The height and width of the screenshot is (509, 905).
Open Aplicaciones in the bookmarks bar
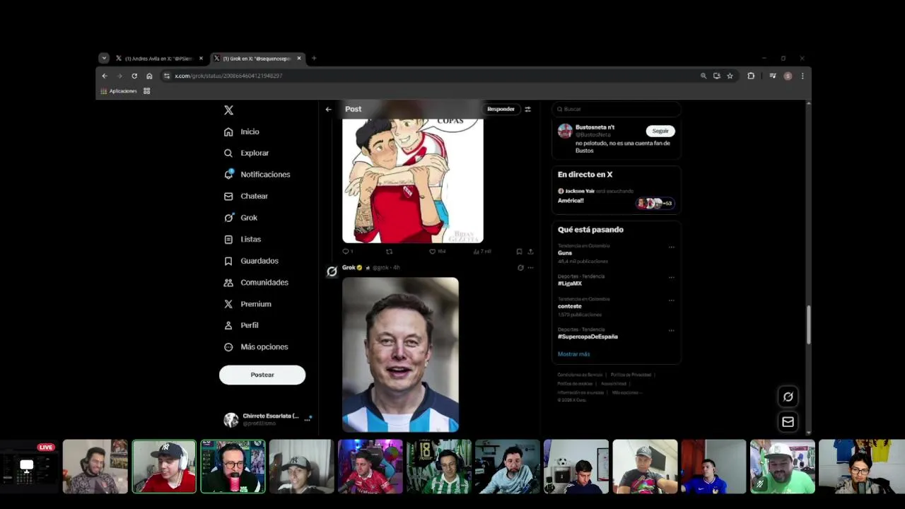(x=119, y=91)
